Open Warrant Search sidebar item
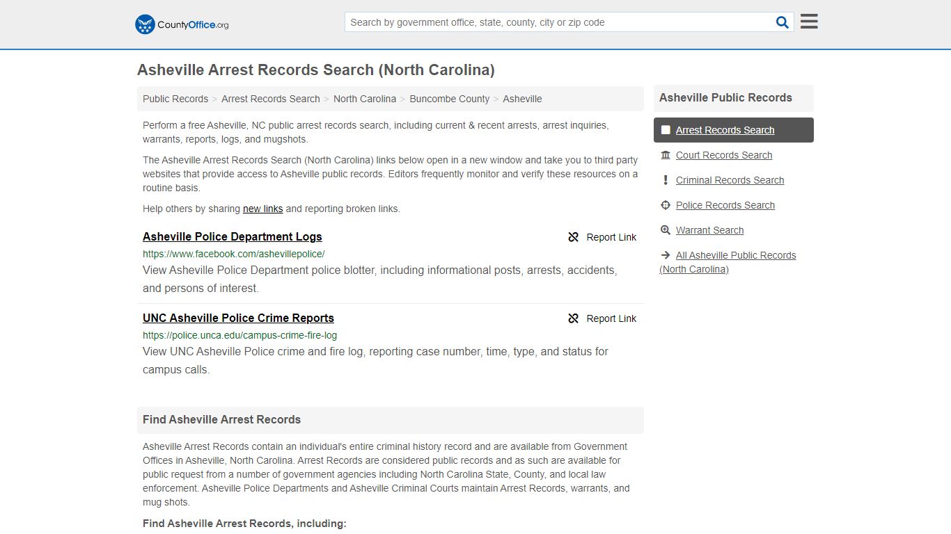951x534 pixels. 709,230
